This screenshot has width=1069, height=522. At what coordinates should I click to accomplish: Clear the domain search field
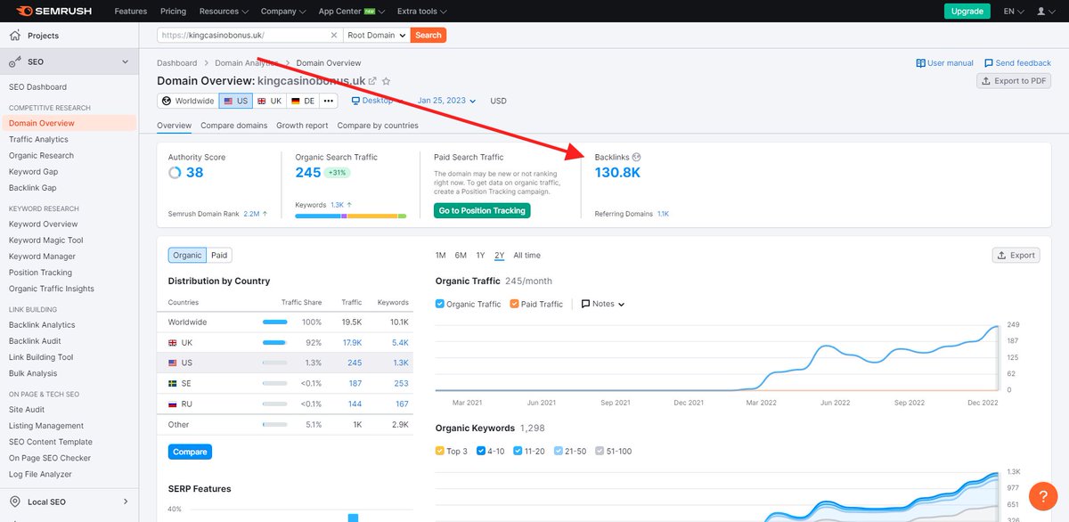point(334,35)
